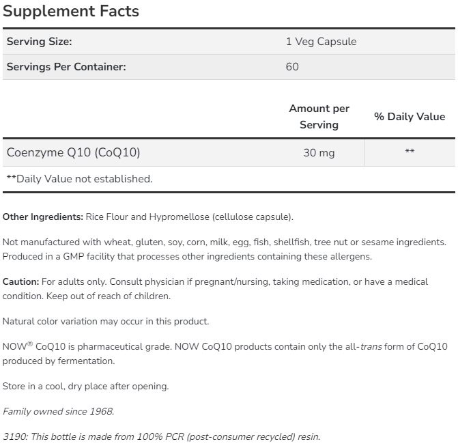Click the 30 mg amount cell
This screenshot has width=458, height=446.
coord(319,153)
